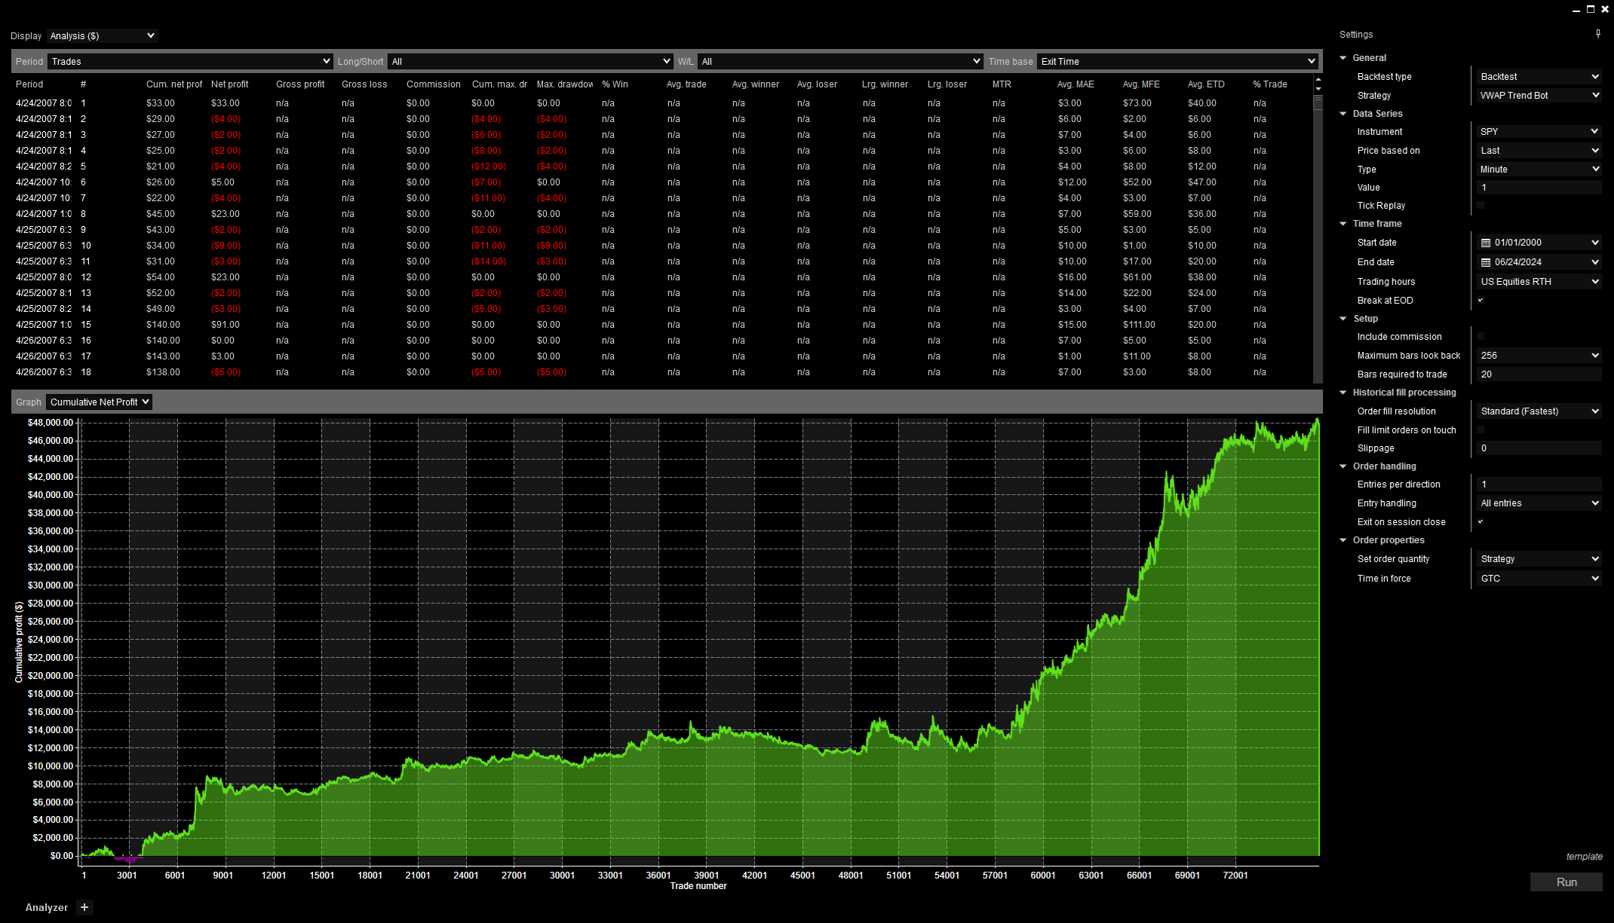Sort by the Avg. MFE column header
The width and height of the screenshot is (1614, 923).
coord(1141,84)
